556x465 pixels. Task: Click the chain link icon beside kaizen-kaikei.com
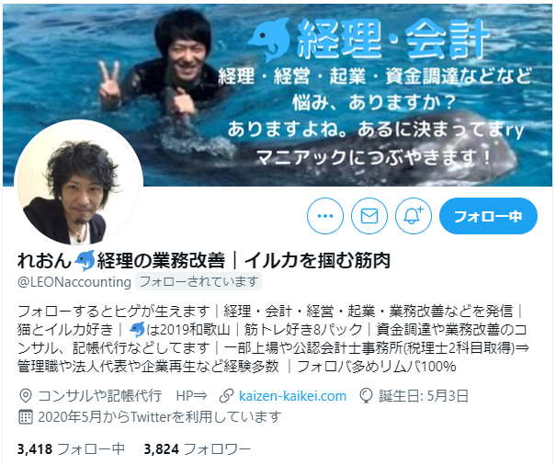point(226,396)
